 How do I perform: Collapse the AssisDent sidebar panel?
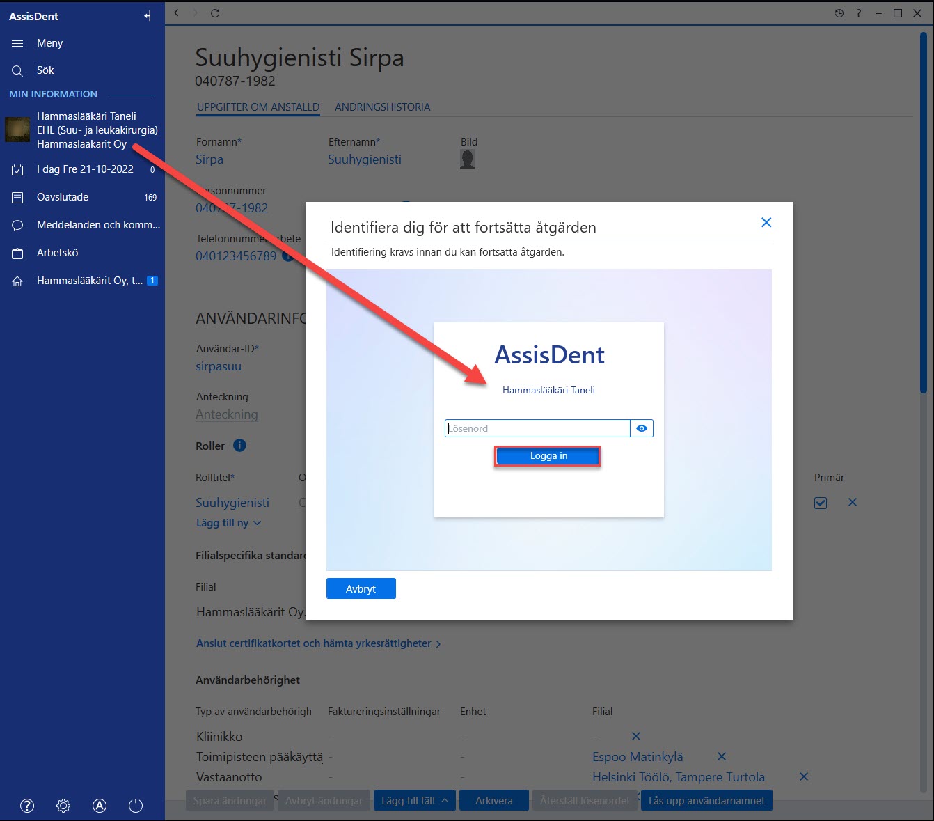[148, 16]
